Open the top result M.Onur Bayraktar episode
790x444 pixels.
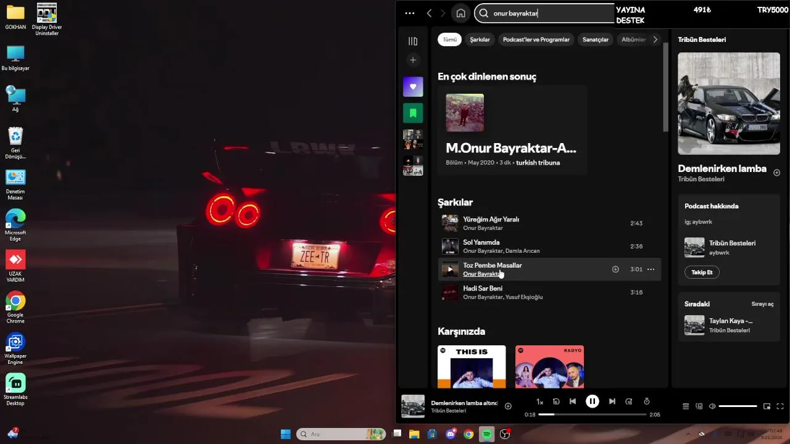click(x=512, y=130)
